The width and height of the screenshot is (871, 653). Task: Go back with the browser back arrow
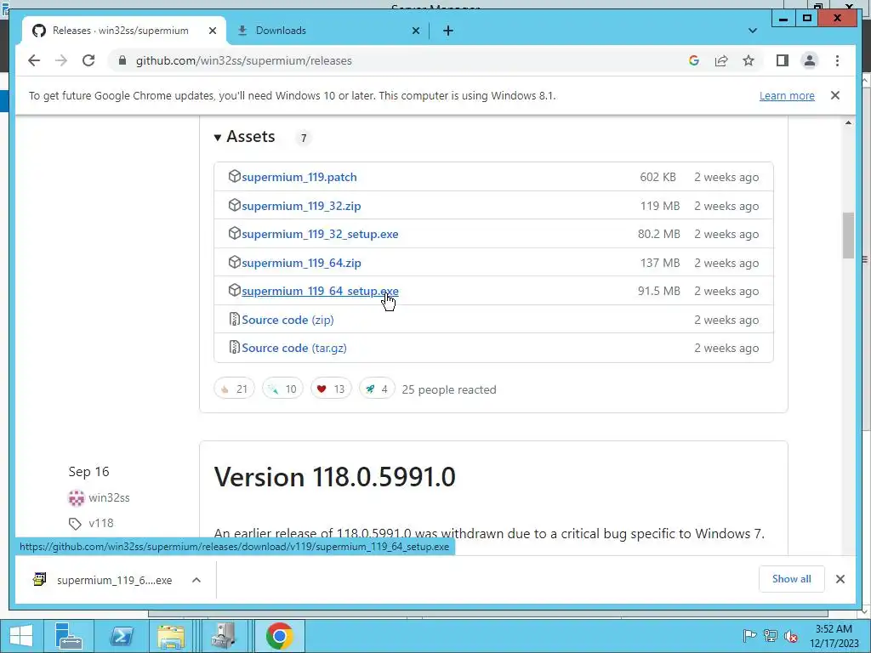[x=34, y=60]
